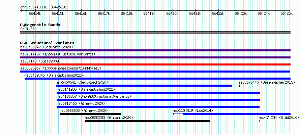Screen dimensions: 300x134
Task: Click ruler position 86424k
Action: (x=264, y=13)
